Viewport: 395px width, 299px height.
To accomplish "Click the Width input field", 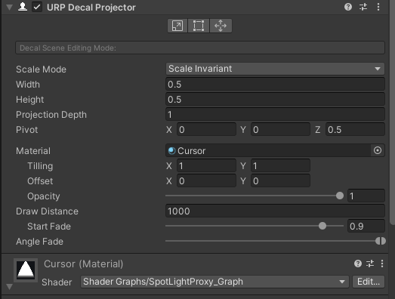I will (275, 84).
